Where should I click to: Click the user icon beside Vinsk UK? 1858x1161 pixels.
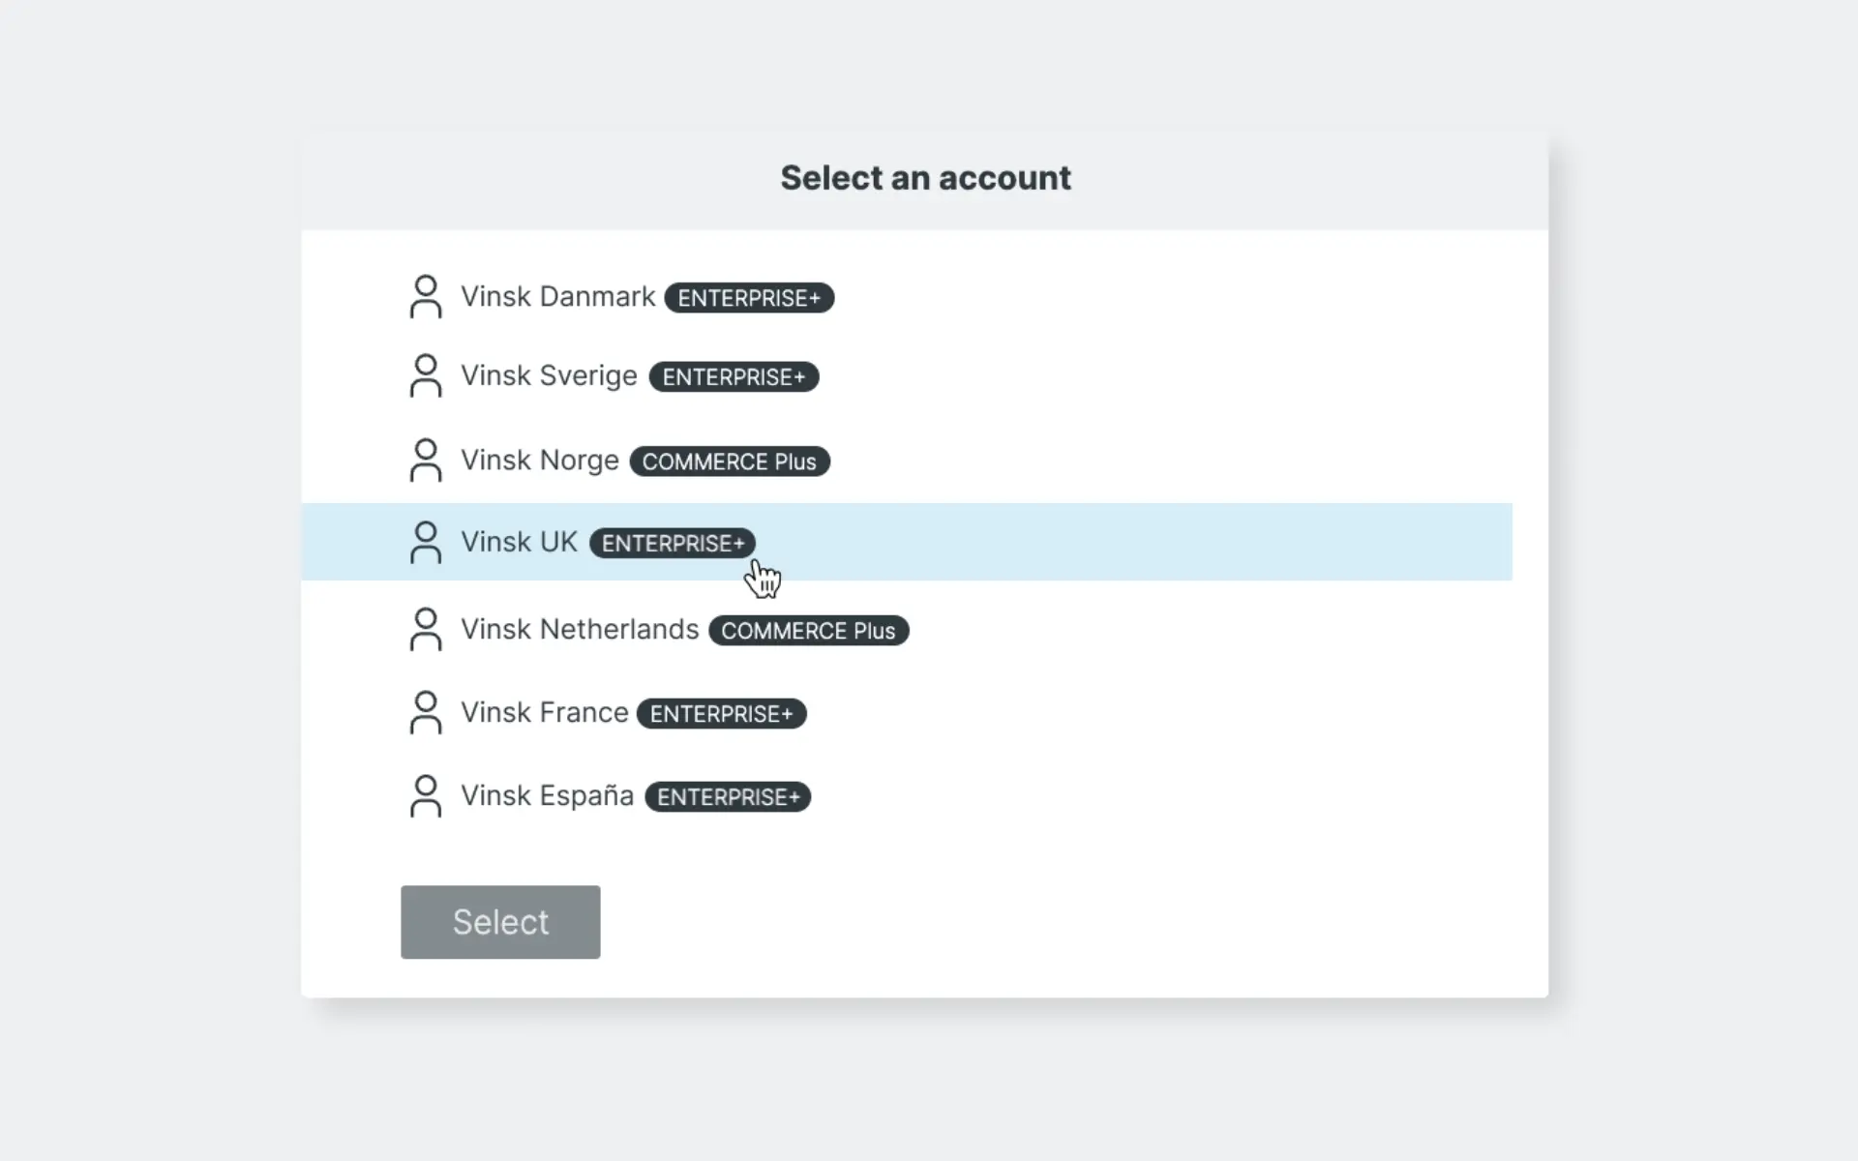point(426,543)
